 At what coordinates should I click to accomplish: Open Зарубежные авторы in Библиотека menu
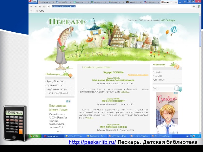coord(56,89)
